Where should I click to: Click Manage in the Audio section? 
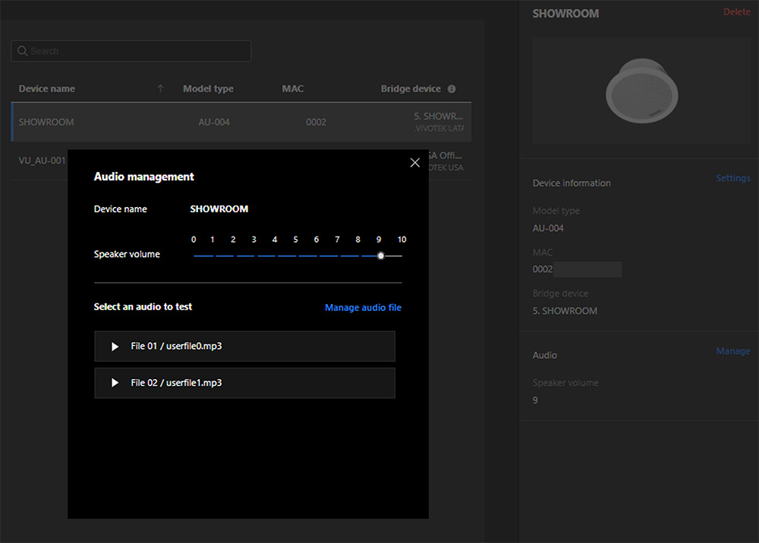pyautogui.click(x=732, y=351)
